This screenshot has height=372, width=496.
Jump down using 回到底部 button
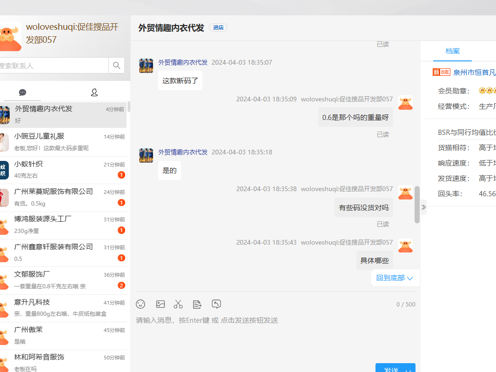point(395,278)
